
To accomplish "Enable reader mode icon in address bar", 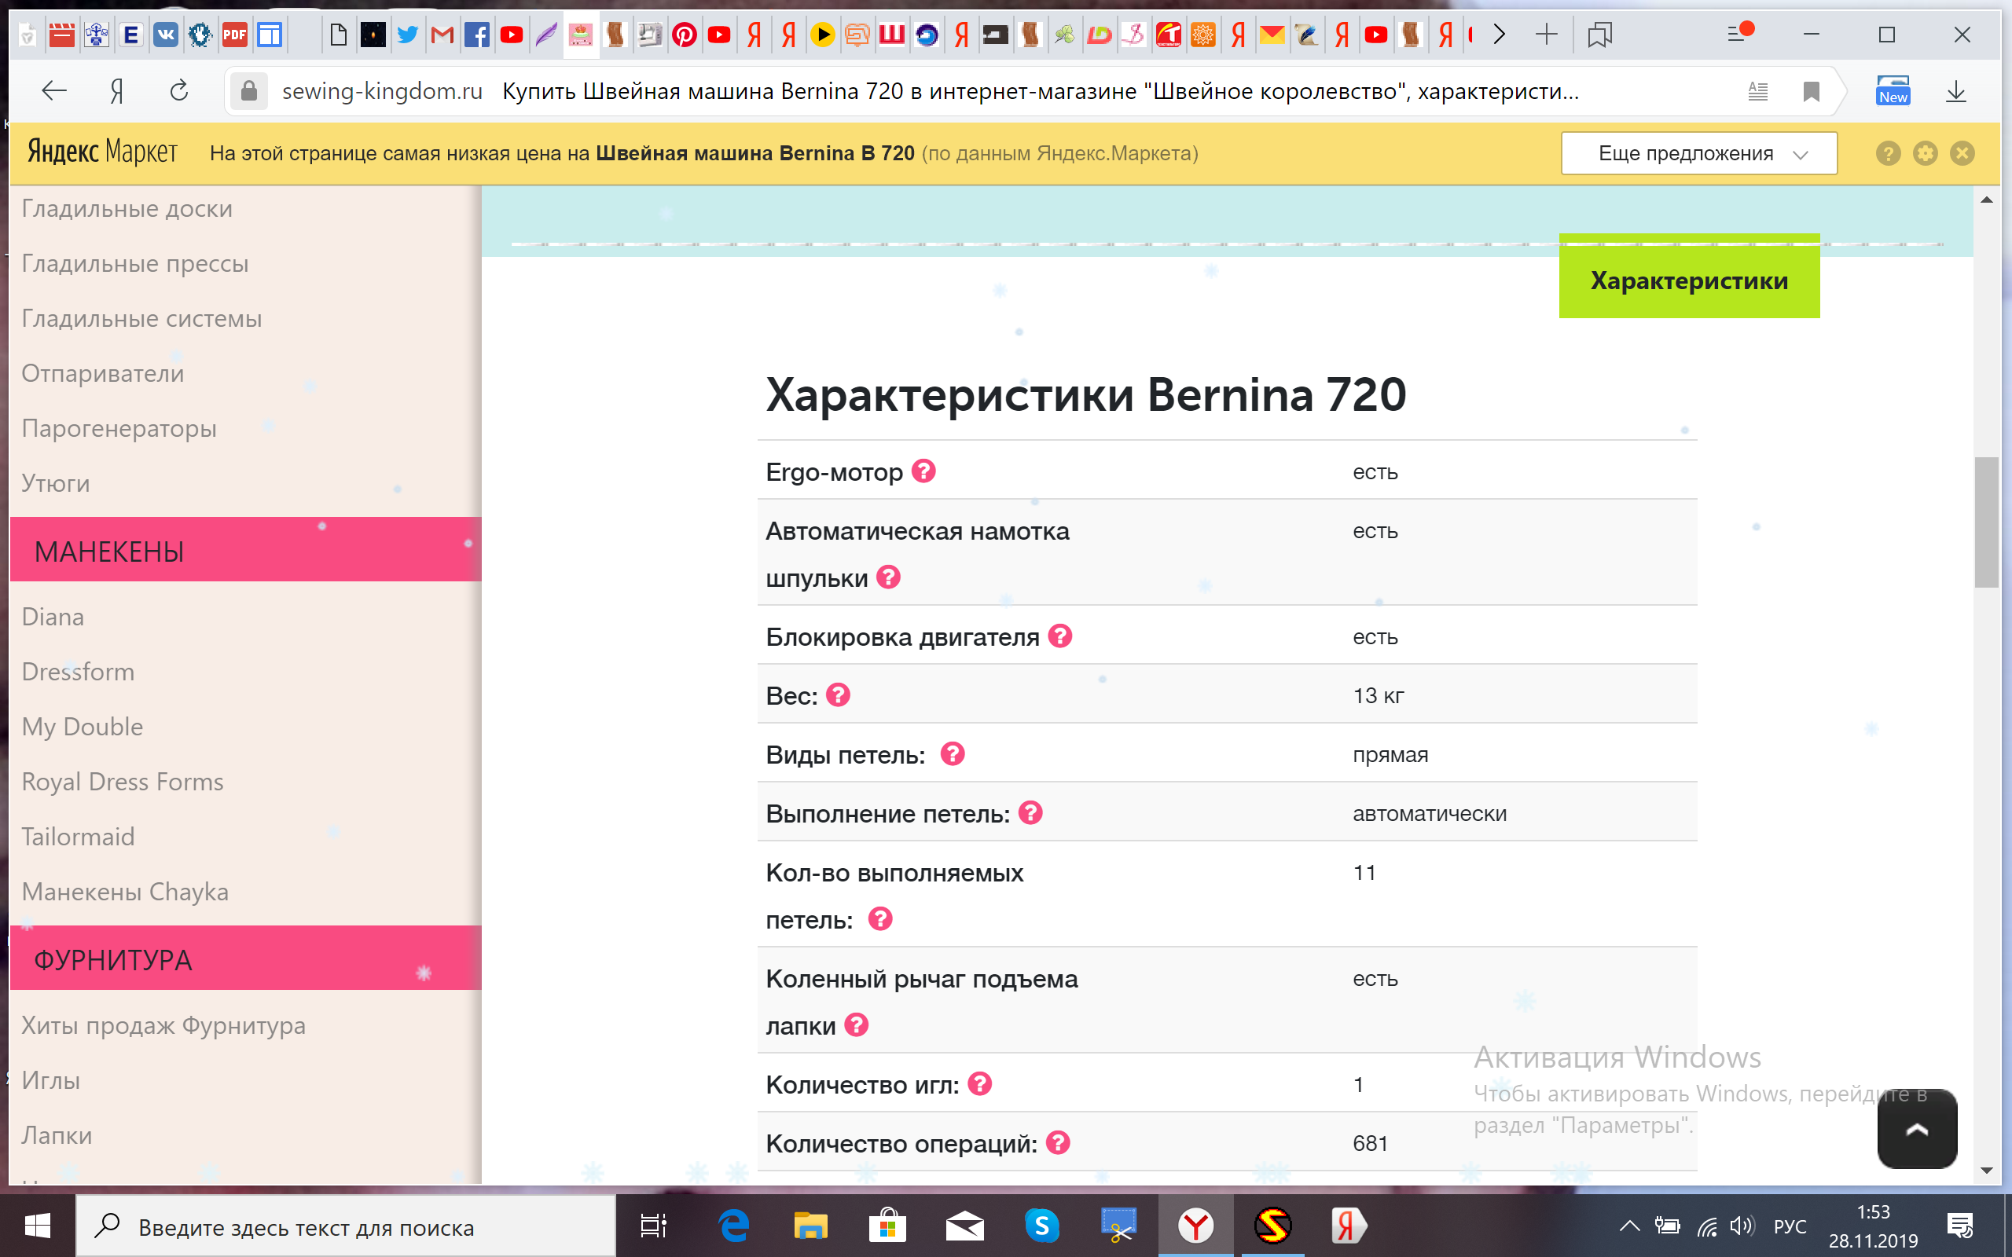I will [1757, 90].
